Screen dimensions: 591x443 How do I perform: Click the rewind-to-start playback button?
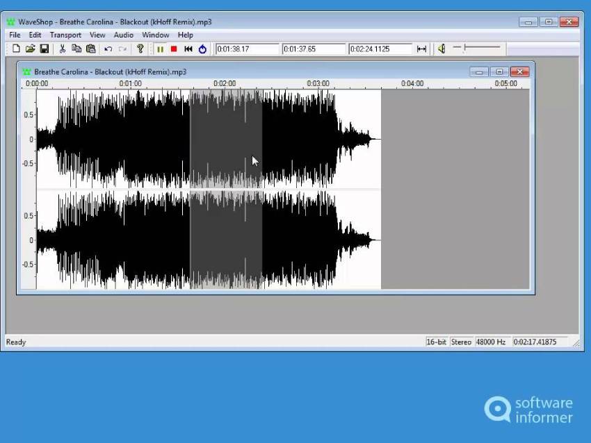pyautogui.click(x=188, y=49)
